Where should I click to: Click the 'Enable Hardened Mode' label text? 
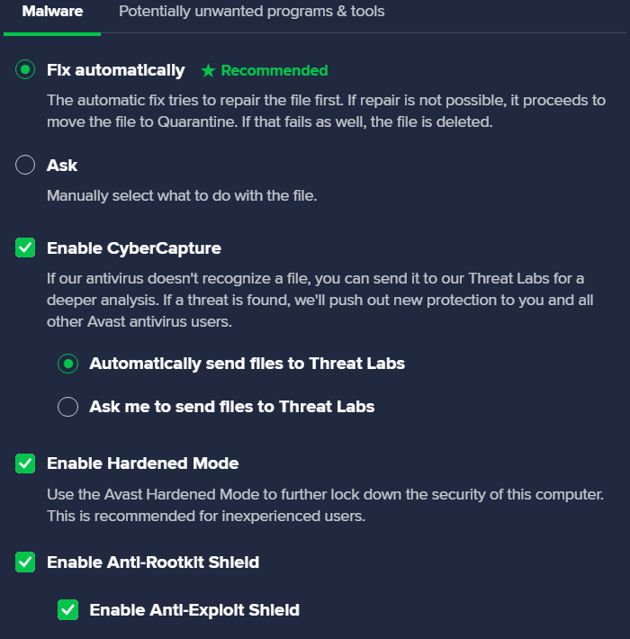click(142, 463)
